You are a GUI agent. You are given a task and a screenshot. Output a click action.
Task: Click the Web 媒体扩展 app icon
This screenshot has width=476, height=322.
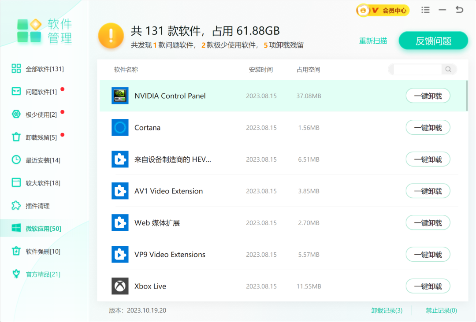pyautogui.click(x=120, y=222)
